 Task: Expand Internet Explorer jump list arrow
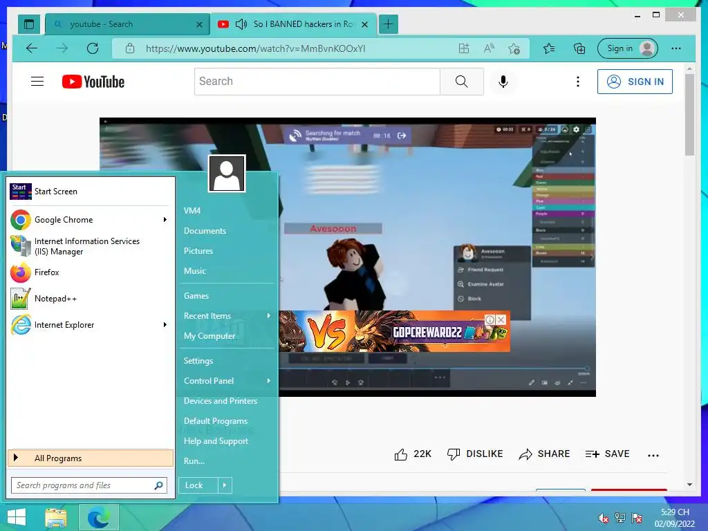pos(165,325)
